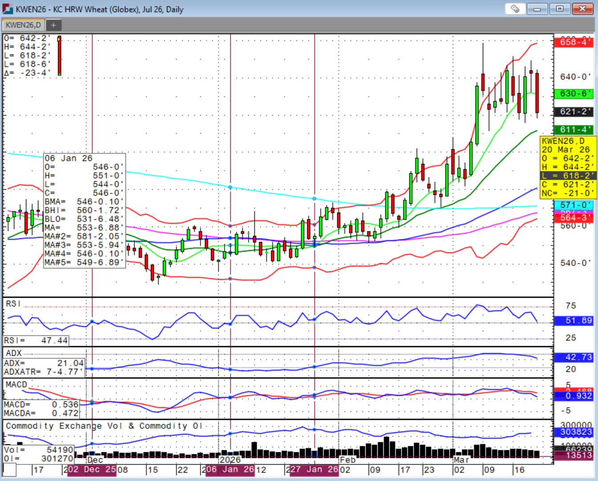Click the BHI= 560-1.72' row in the data box

(84, 210)
